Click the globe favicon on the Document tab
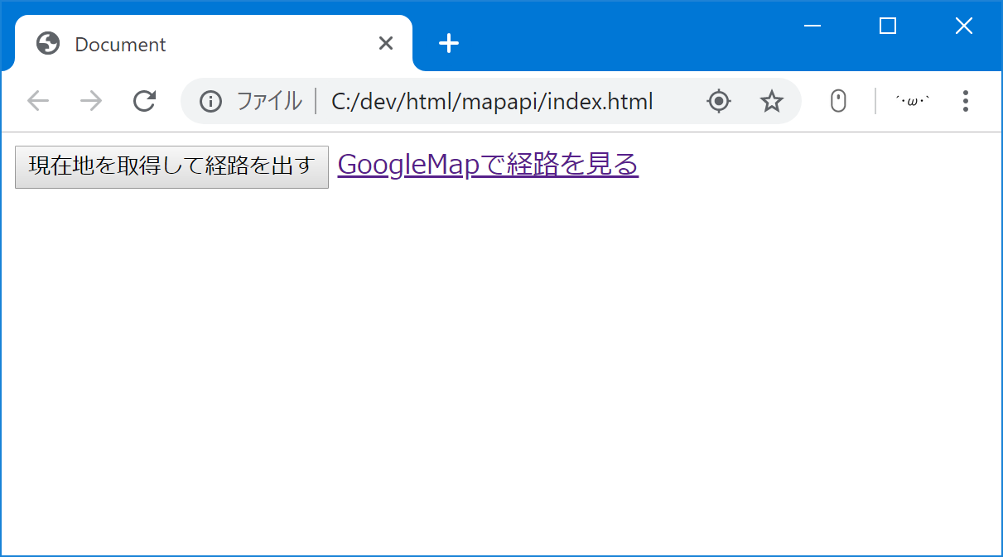 pos(47,43)
